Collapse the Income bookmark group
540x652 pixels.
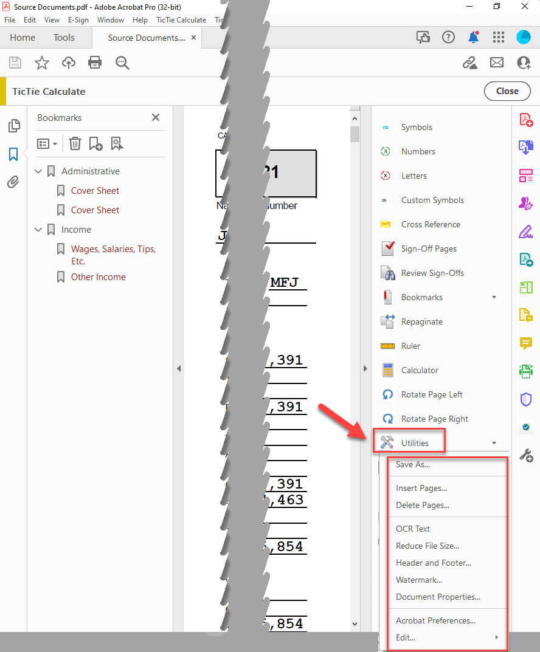point(38,230)
